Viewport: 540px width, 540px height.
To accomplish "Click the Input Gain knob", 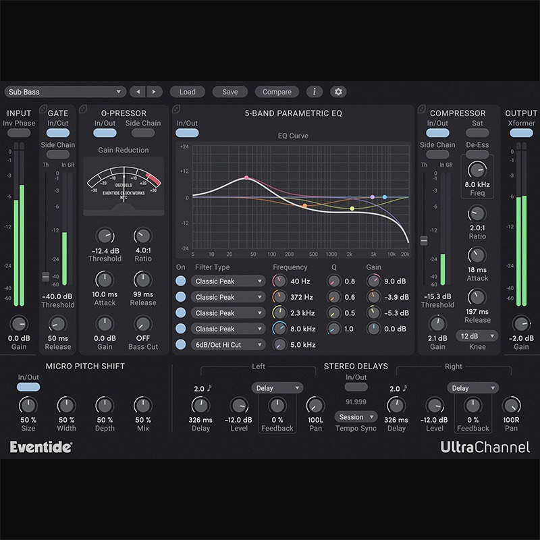I will pyautogui.click(x=19, y=324).
